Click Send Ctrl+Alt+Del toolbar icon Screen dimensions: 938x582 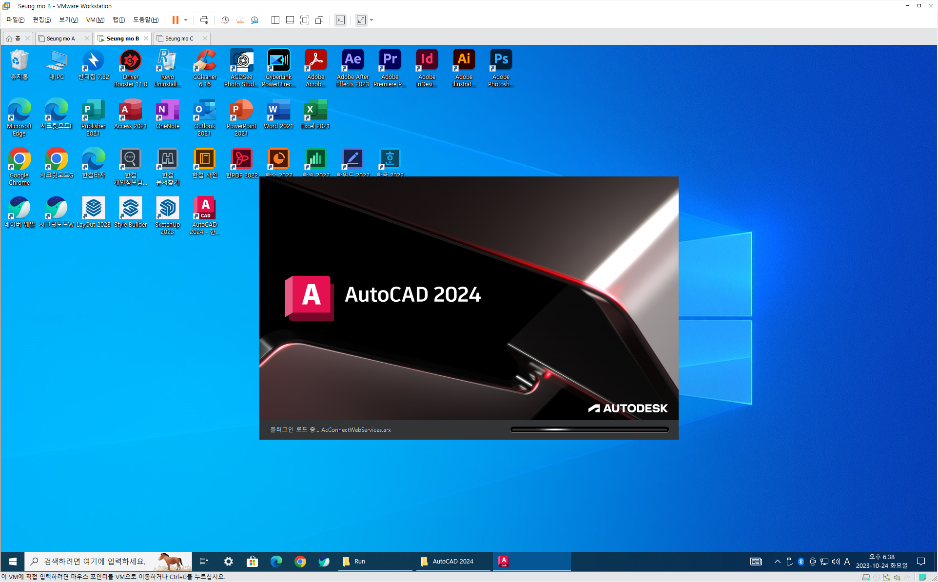[204, 20]
